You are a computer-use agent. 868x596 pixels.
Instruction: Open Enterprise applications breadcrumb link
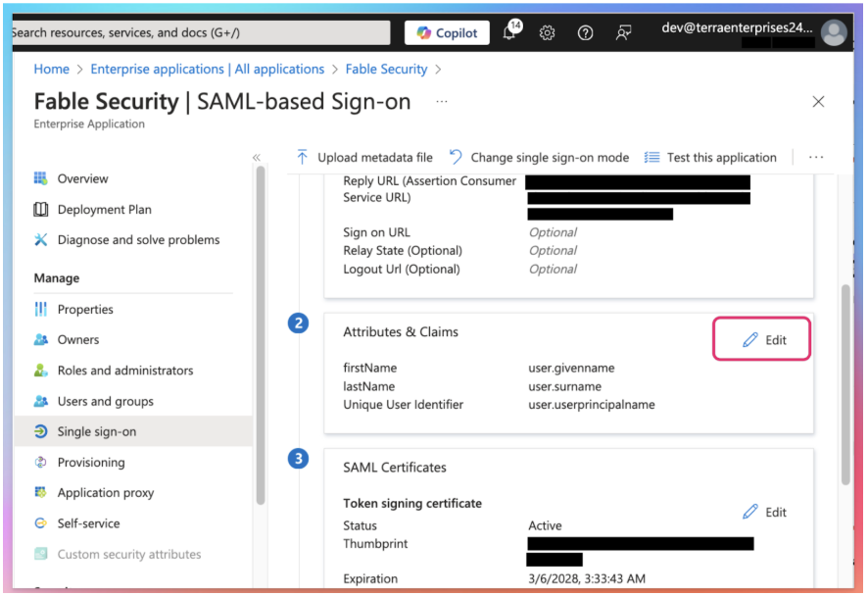(x=208, y=70)
